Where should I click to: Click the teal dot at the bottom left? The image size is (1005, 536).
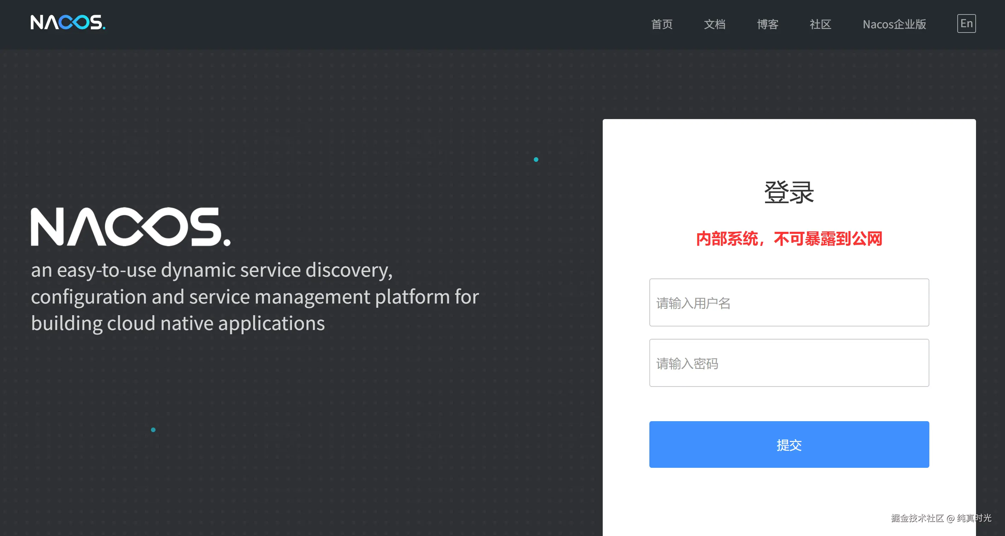[x=153, y=430]
